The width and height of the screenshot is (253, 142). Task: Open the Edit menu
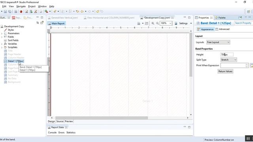coord(4,6)
